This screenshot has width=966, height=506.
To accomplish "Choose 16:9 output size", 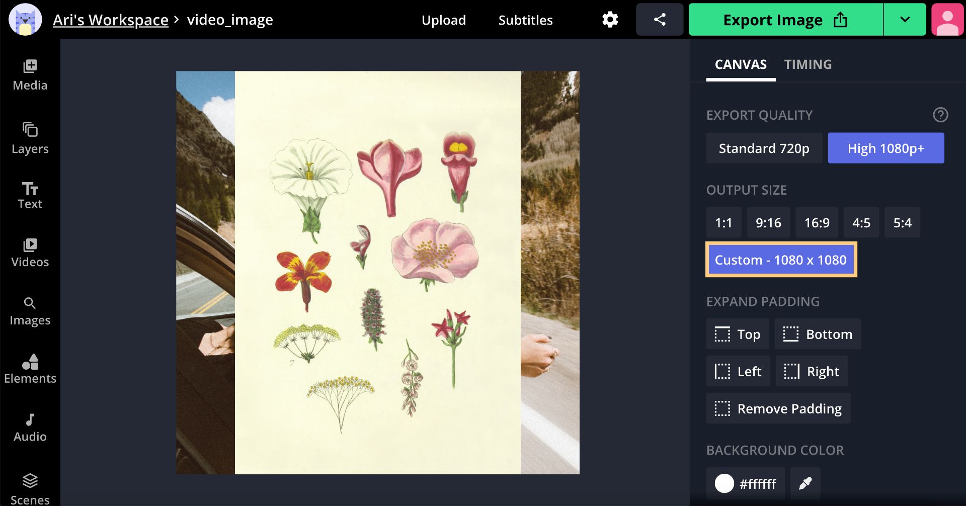I will (816, 222).
